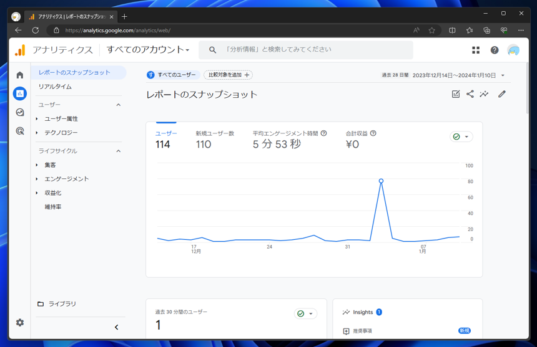The image size is (537, 347).
Task: Collapse the sidebar navigation chevron
Action: (116, 327)
